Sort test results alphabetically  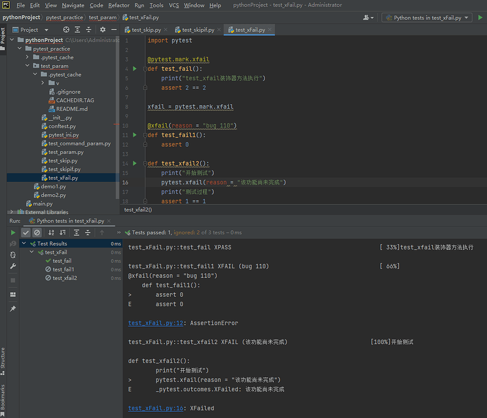(x=51, y=232)
